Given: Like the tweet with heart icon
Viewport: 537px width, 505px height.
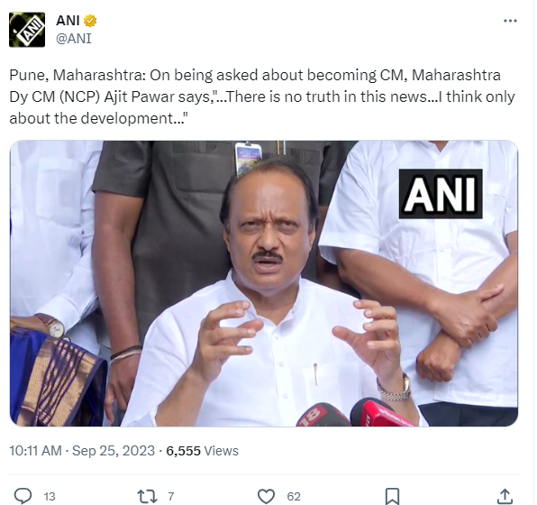Looking at the screenshot, I should coord(266,496).
